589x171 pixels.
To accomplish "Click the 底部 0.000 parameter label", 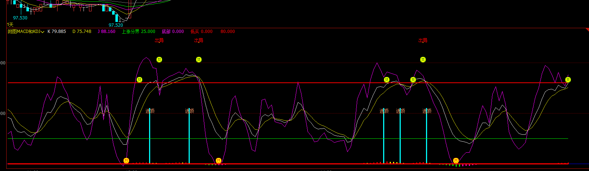I will tap(173, 31).
